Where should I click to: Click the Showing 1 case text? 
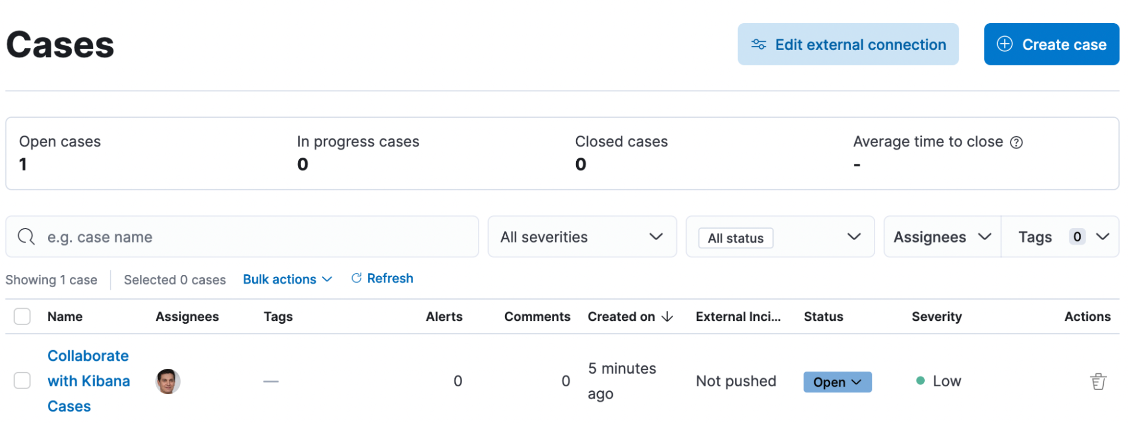point(51,280)
